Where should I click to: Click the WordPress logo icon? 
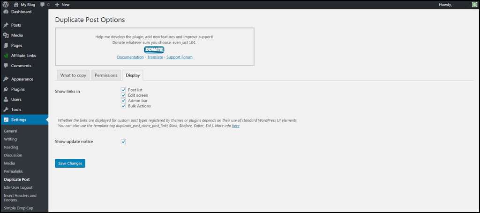click(x=6, y=5)
